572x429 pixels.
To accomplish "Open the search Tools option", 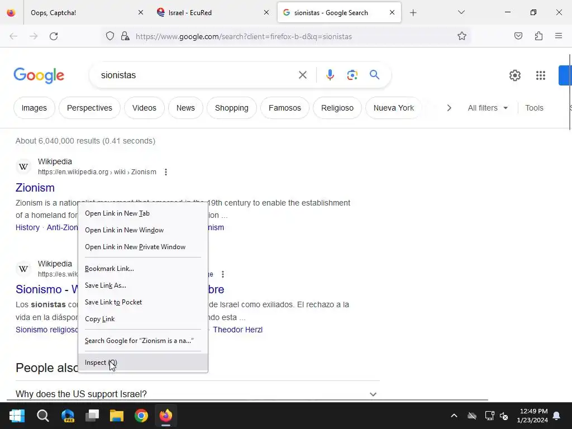I will pyautogui.click(x=534, y=108).
